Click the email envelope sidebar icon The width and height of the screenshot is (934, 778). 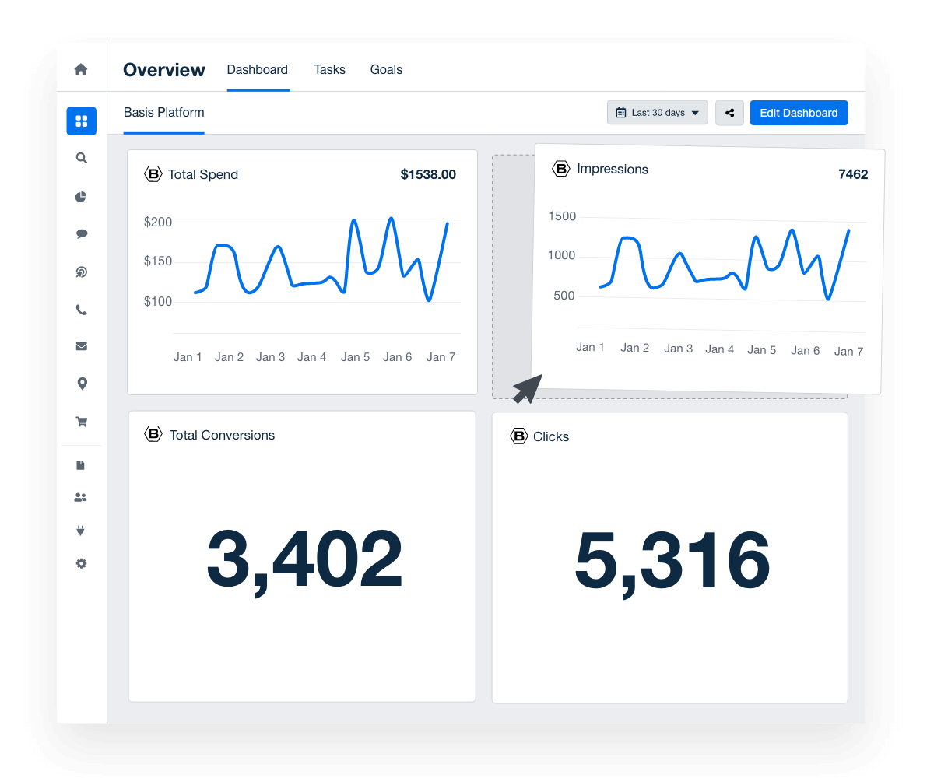pyautogui.click(x=81, y=345)
